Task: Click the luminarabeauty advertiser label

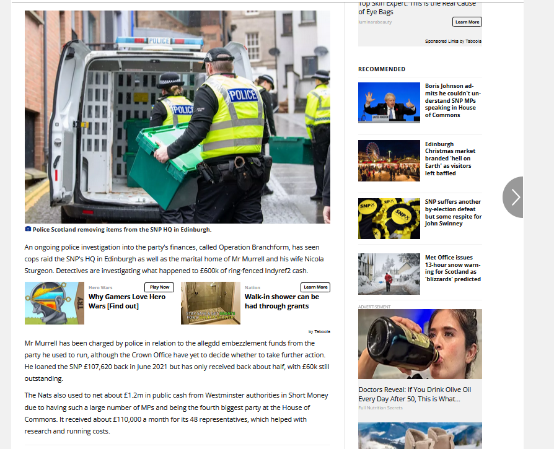Action: pos(375,22)
